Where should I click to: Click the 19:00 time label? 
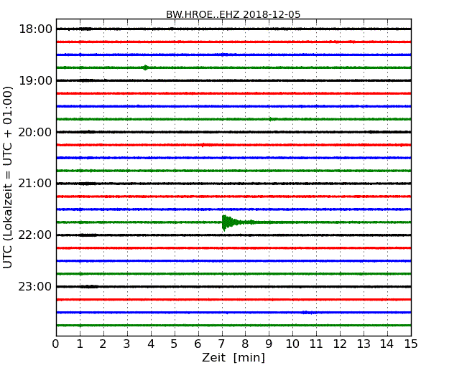click(x=35, y=80)
